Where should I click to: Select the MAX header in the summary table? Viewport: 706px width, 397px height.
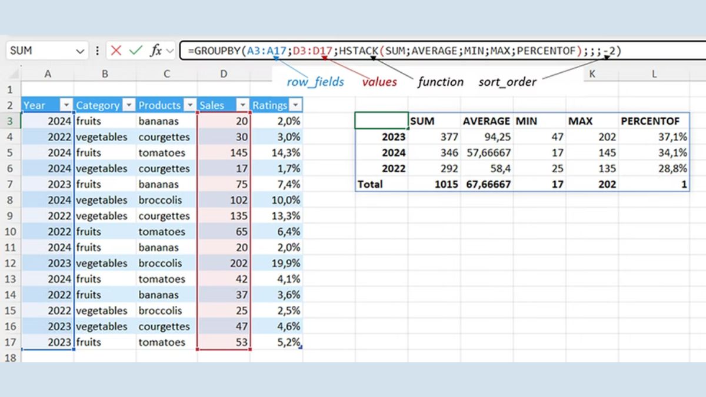coord(592,121)
